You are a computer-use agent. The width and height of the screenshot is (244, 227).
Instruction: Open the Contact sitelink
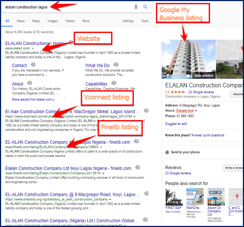point(20,66)
